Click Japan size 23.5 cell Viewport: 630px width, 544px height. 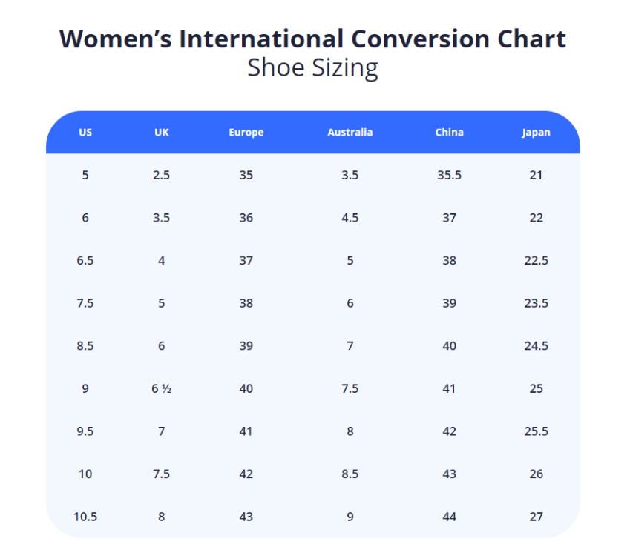pyautogui.click(x=536, y=303)
